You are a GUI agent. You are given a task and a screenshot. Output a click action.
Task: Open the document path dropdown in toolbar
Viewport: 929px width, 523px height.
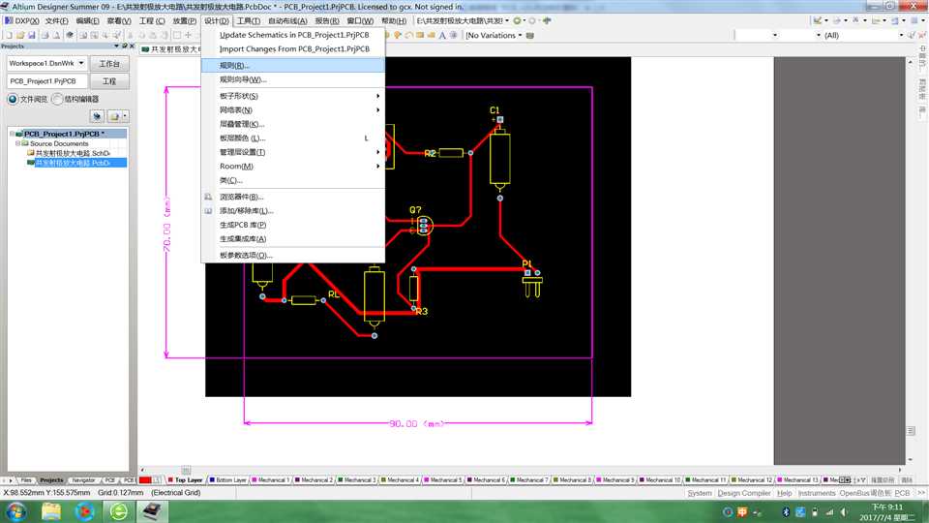click(507, 20)
